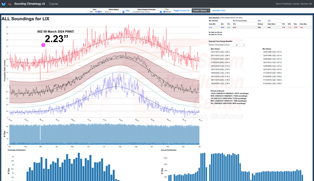Click the 25% value 0.53

coord(234,28)
